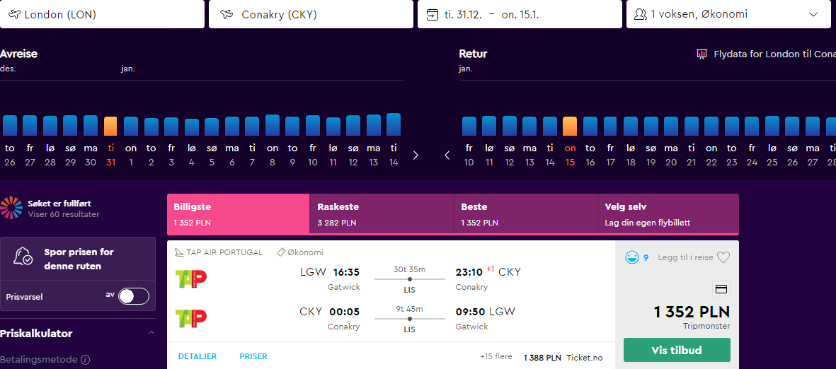This screenshot has height=369, width=836.
Task: Open the DETALJER link
Action: click(197, 356)
